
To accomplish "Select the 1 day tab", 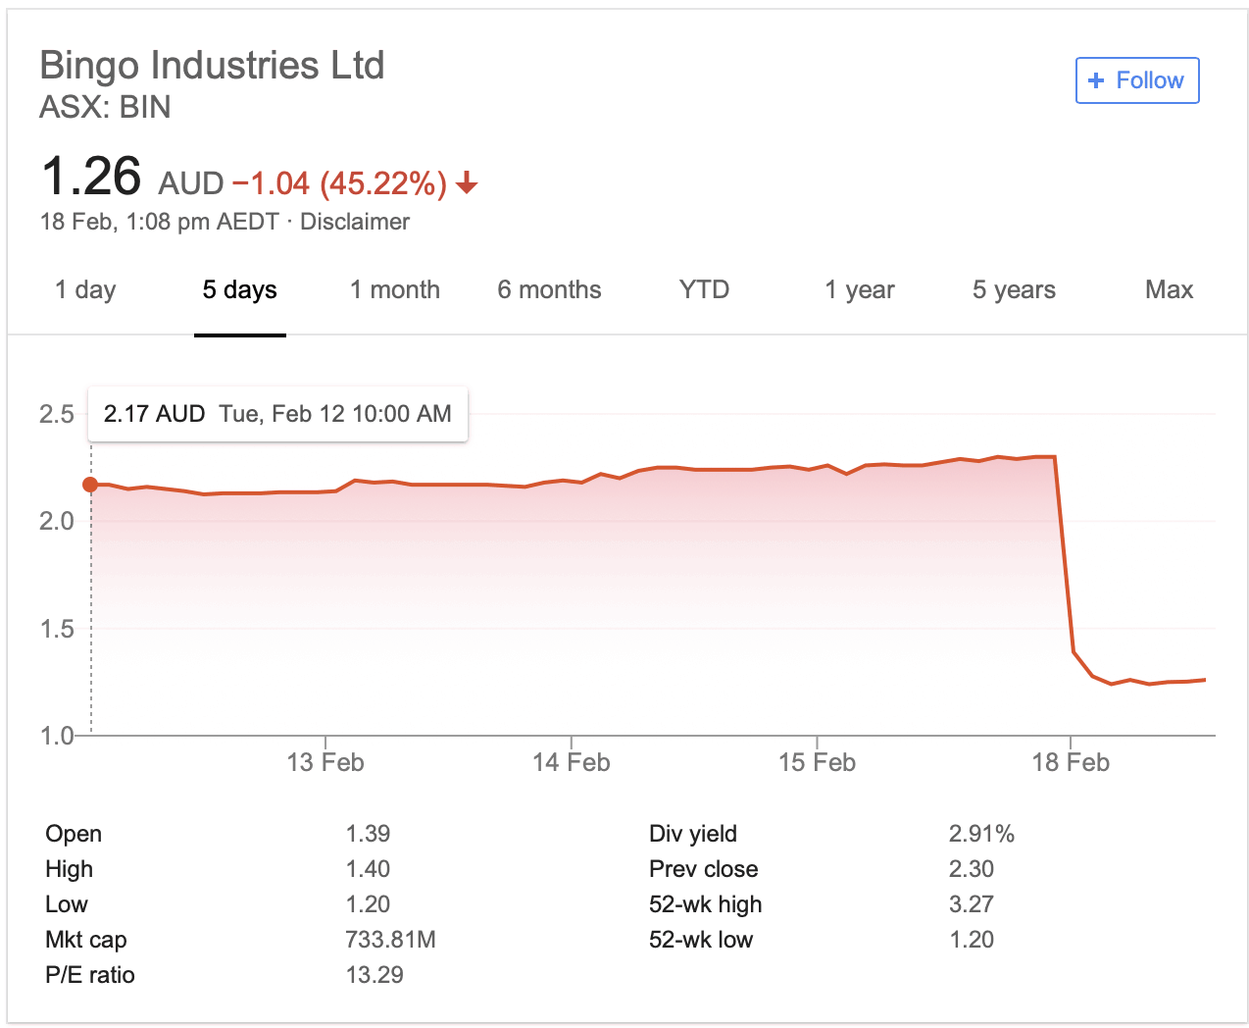I will [85, 290].
